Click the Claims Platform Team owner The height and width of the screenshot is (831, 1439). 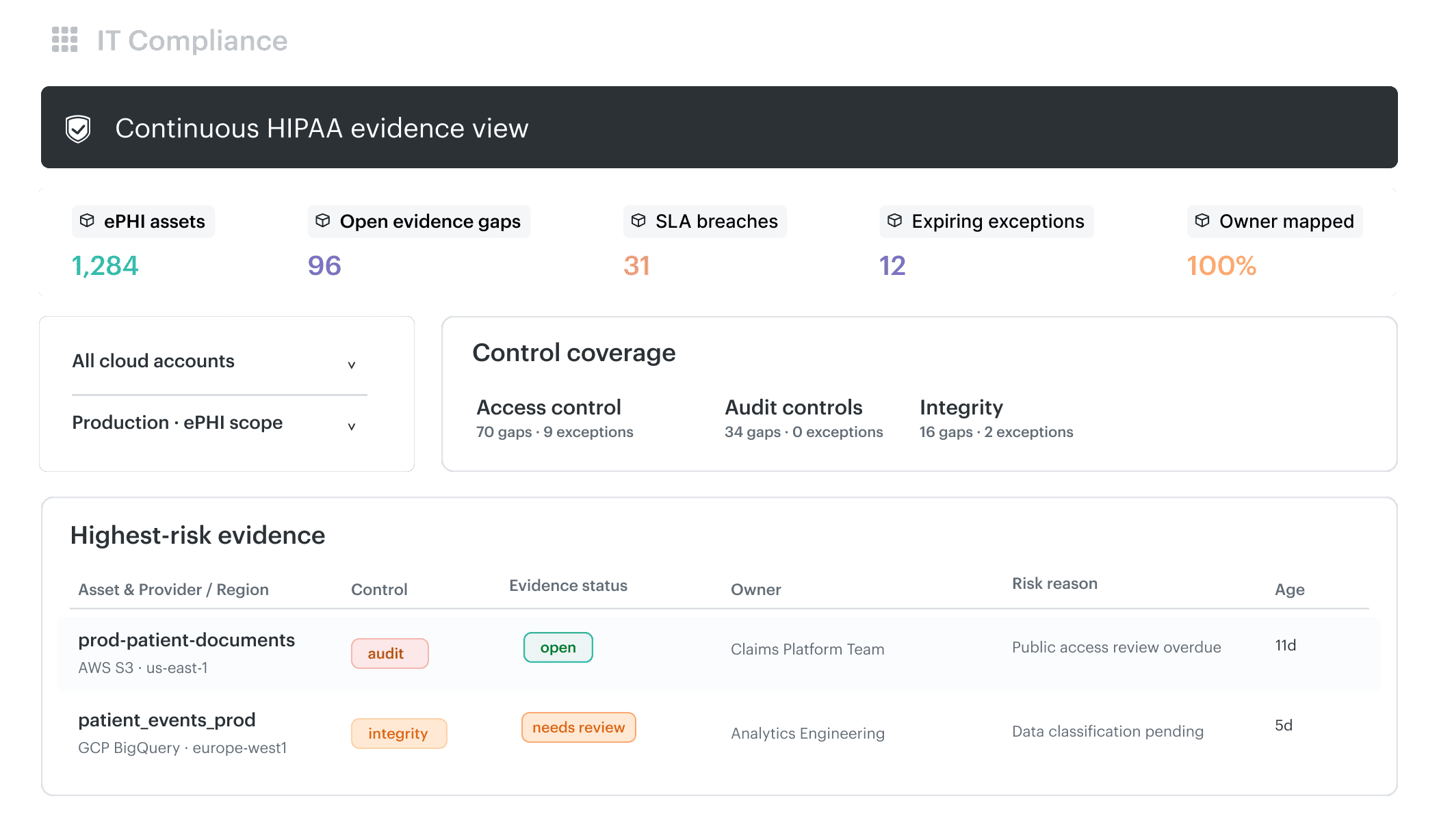pos(807,650)
